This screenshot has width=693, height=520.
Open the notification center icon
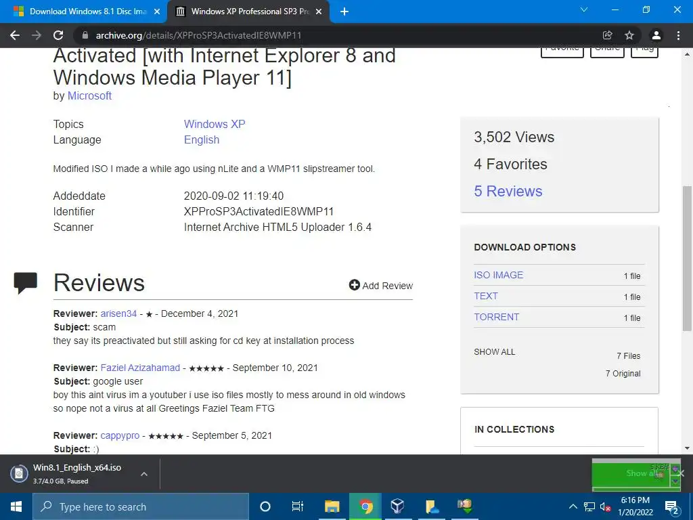(672, 507)
